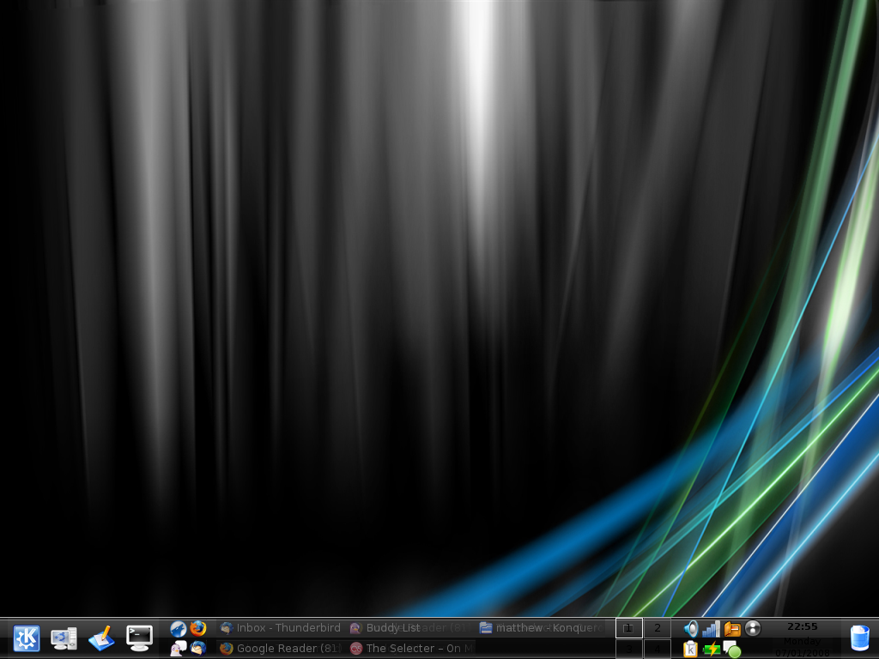Launch the Konsole terminal icon
The height and width of the screenshot is (659, 879).
click(x=139, y=638)
